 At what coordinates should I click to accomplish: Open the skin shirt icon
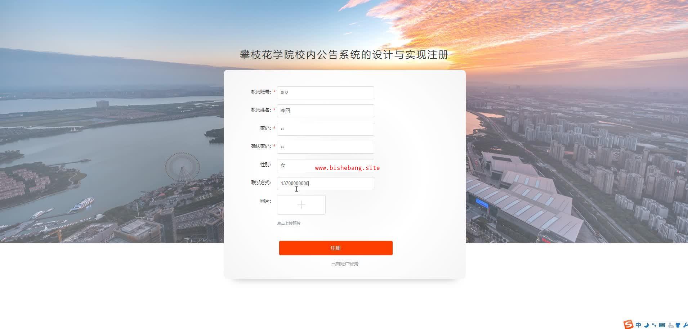[x=678, y=325]
